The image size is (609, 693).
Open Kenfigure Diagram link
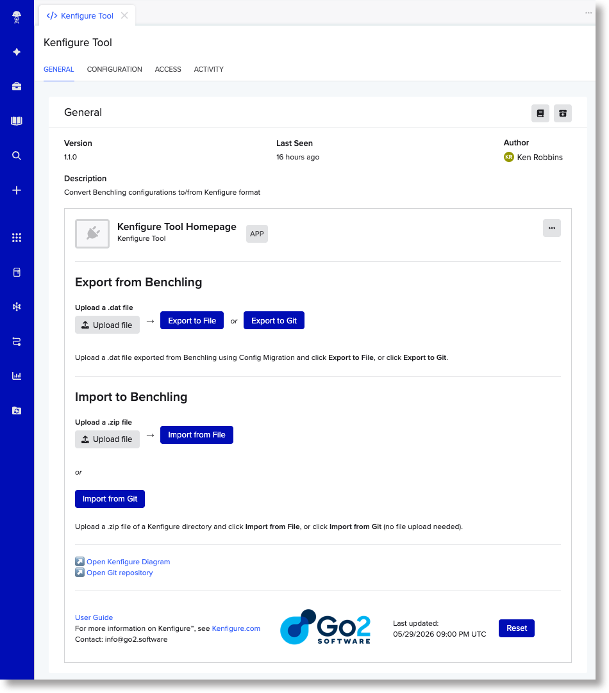(128, 562)
